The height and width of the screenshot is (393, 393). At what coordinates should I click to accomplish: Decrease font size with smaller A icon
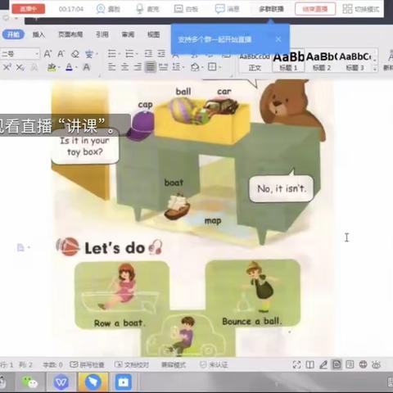tap(61, 54)
